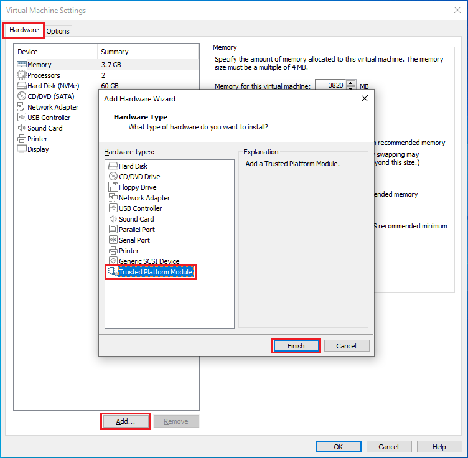This screenshot has width=468, height=458.
Task: Choose CD/DVD Drive icon in hardware types
Action: point(113,176)
